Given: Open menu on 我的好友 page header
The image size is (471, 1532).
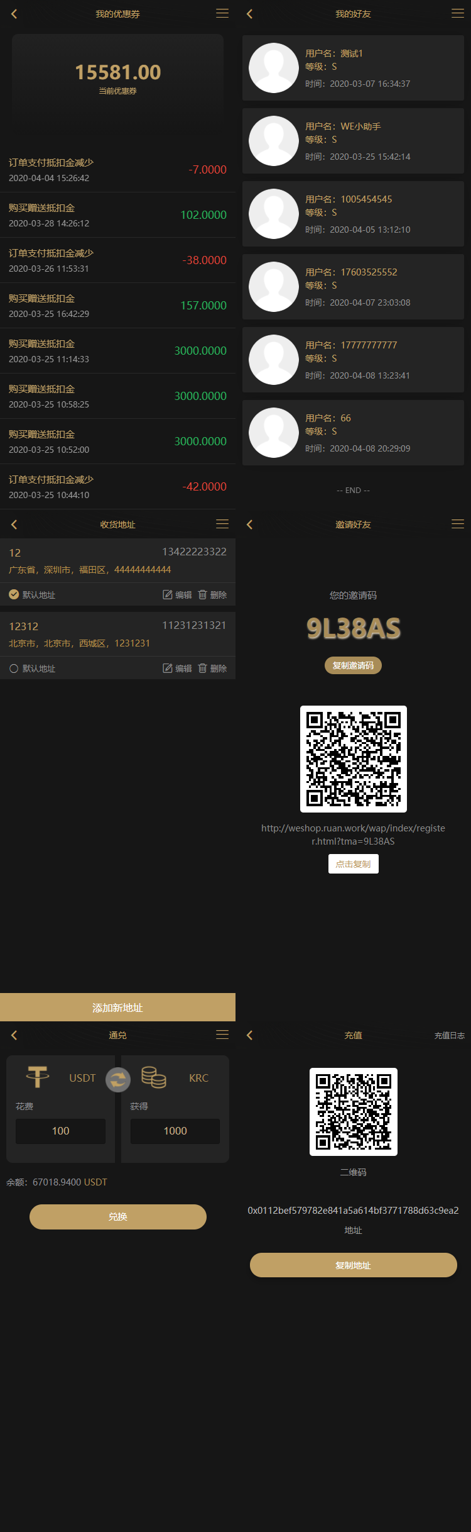Looking at the screenshot, I should coord(458,13).
